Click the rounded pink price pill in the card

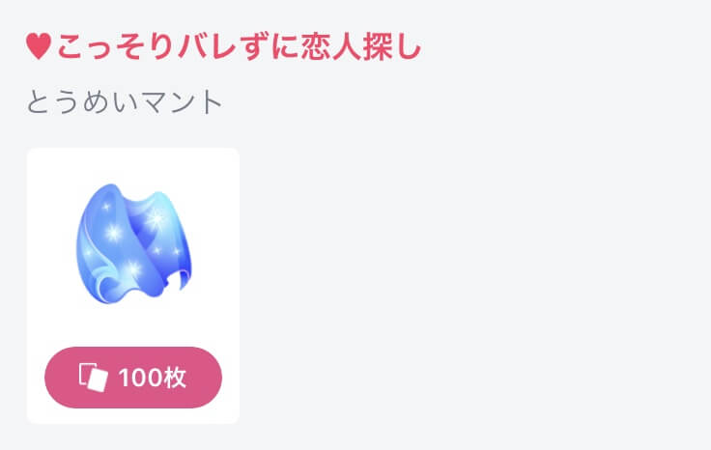coord(133,377)
